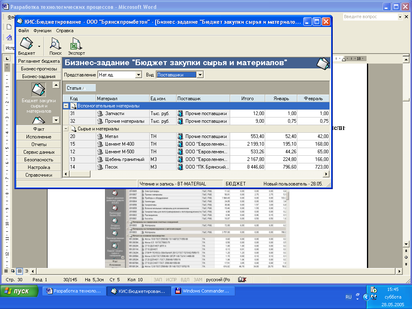Click the Песок material icon

pyautogui.click(x=100, y=167)
